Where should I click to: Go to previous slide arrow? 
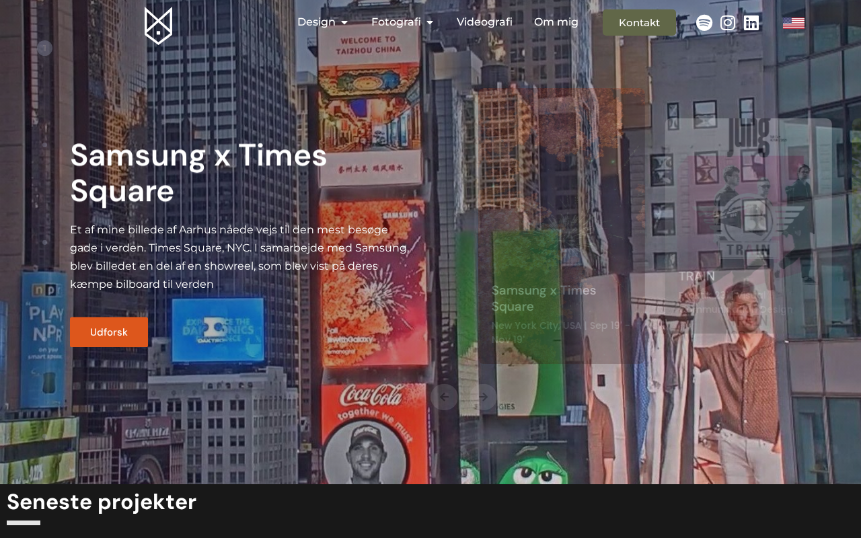point(444,397)
